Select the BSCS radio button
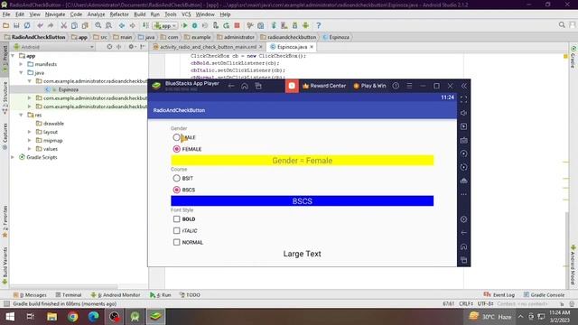The width and height of the screenshot is (578, 325). point(177,190)
